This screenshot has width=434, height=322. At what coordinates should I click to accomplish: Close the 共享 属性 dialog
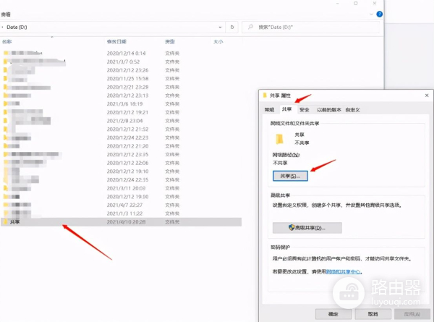427,96
